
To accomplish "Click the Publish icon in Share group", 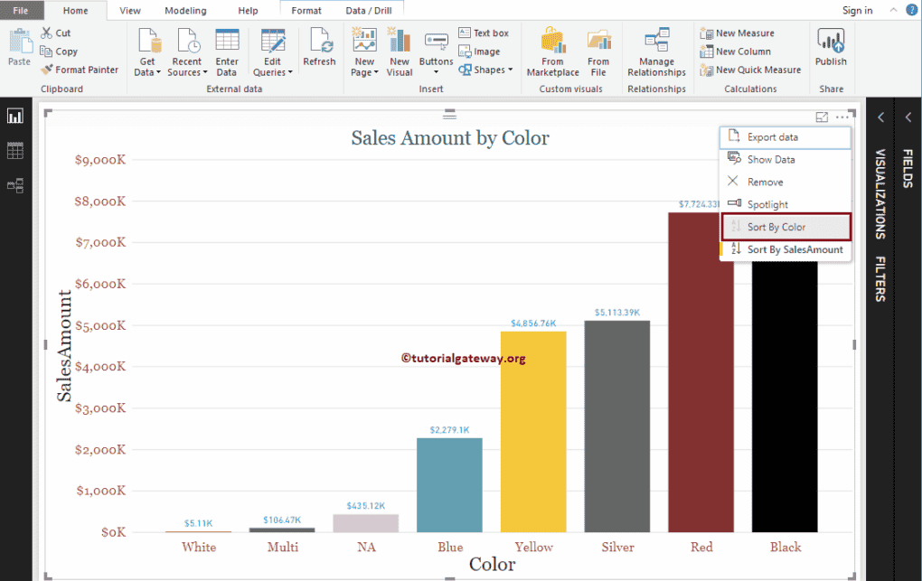I will click(831, 47).
